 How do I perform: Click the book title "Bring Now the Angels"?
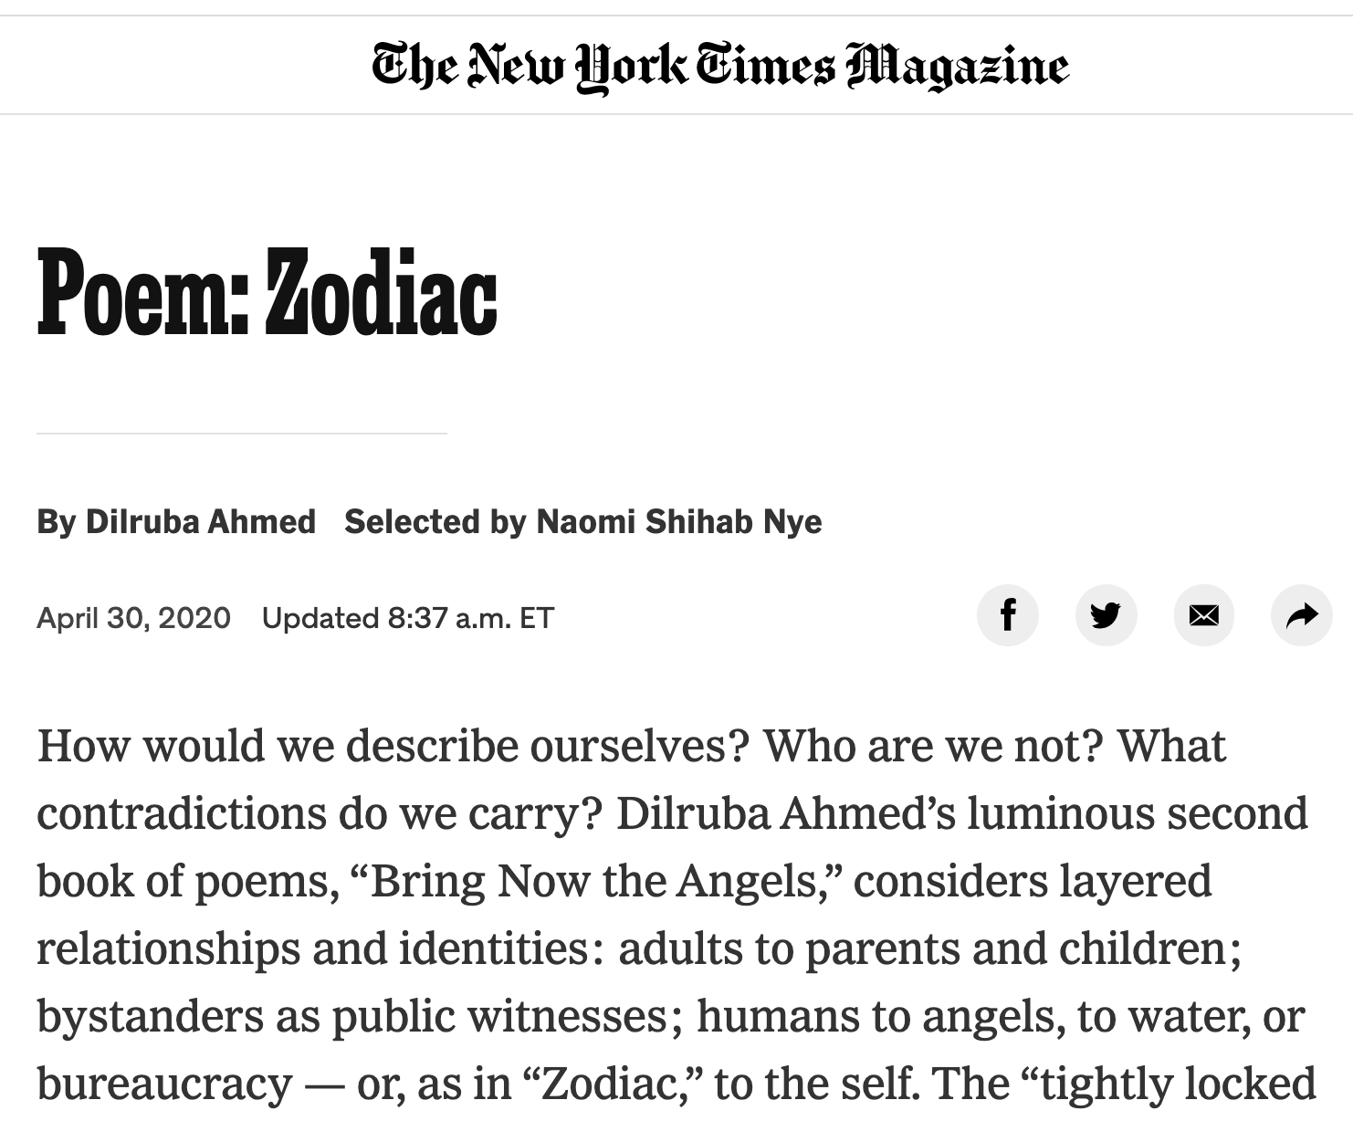click(598, 881)
